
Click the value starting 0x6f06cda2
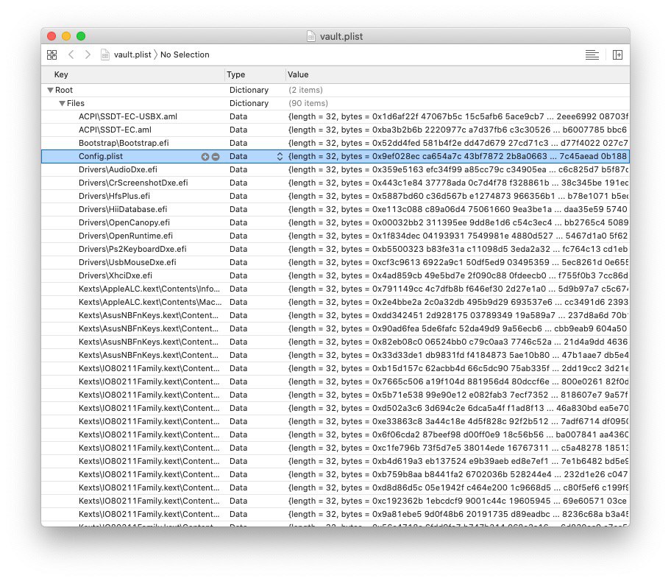pos(458,435)
